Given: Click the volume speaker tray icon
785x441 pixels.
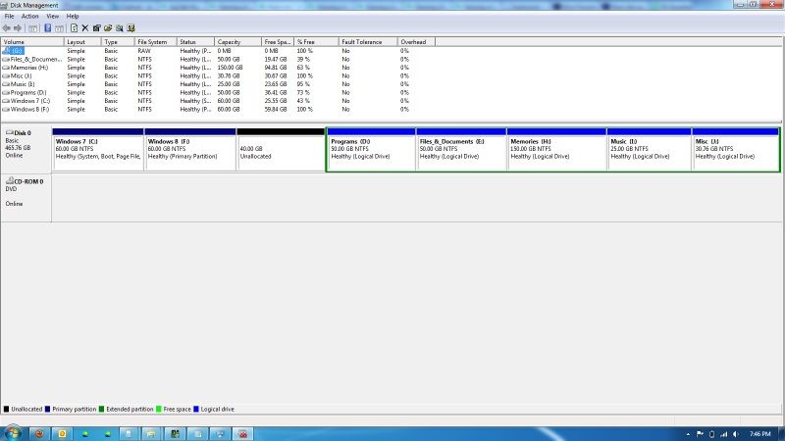Looking at the screenshot, I should click(x=738, y=433).
